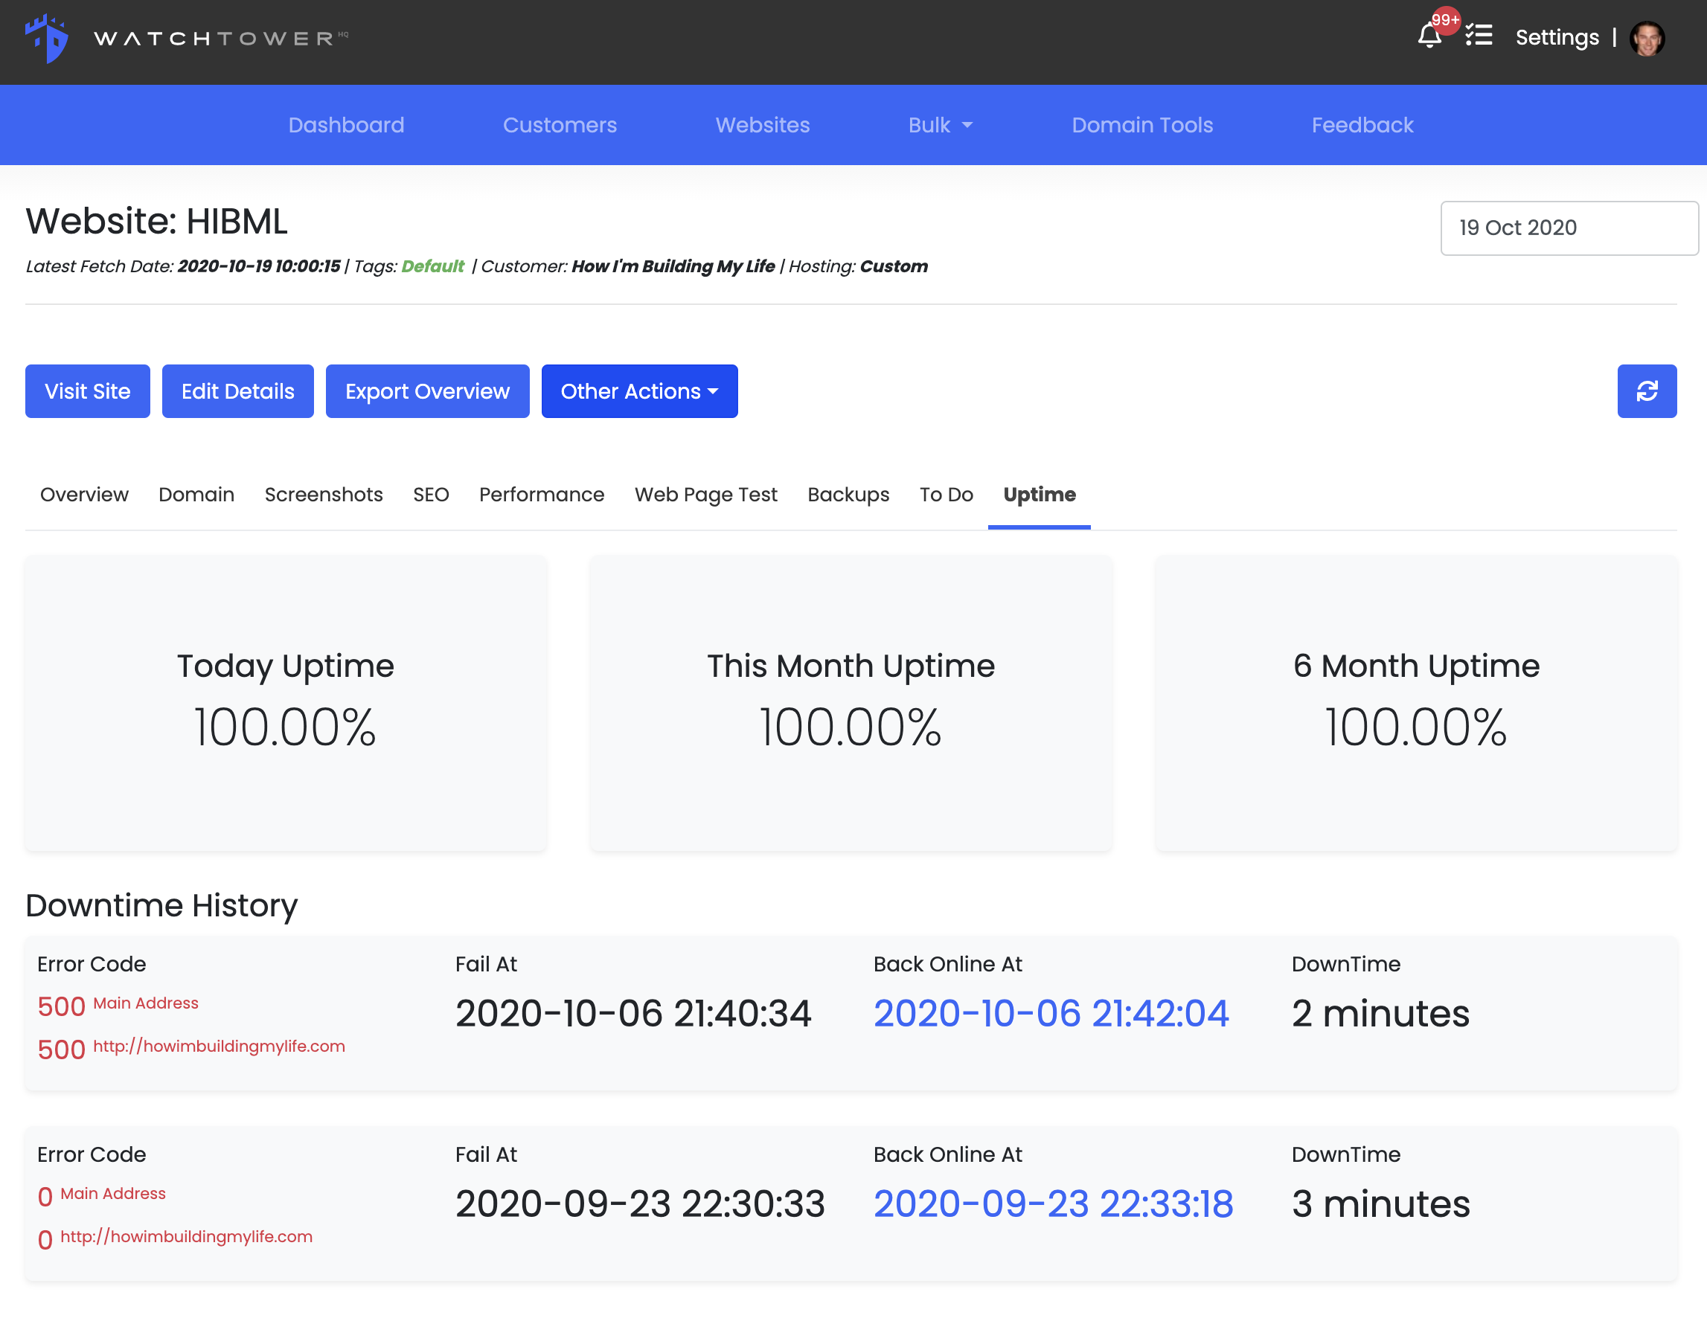Click the Custom hosting value
Image resolution: width=1707 pixels, height=1321 pixels.
[x=894, y=266]
